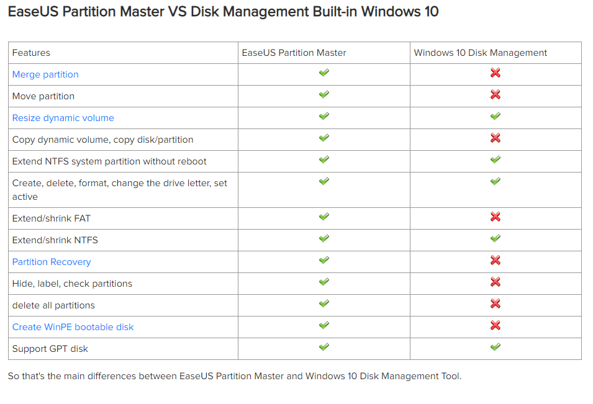Click Windows red cross for Copy dynamic volume
Viewport: 593px width, 404px height.
tap(496, 138)
